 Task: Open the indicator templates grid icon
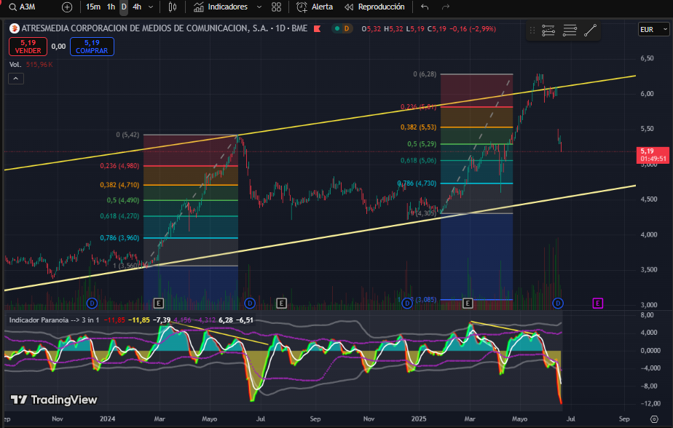277,7
